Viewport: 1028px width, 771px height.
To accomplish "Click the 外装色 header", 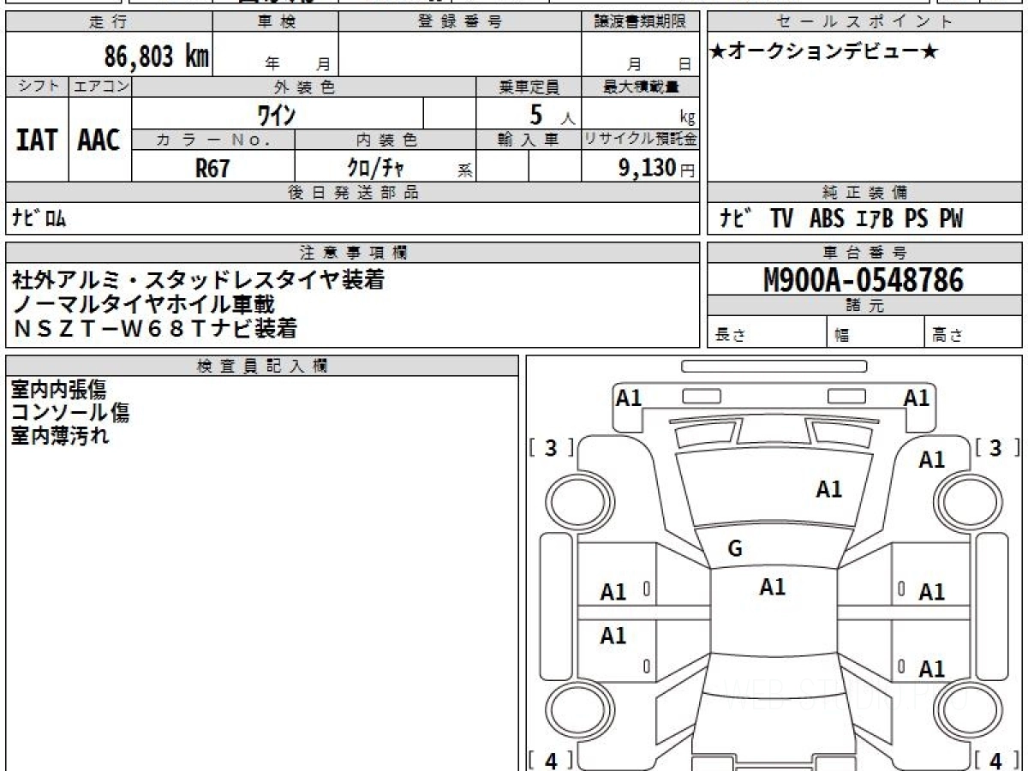I will pos(304,87).
